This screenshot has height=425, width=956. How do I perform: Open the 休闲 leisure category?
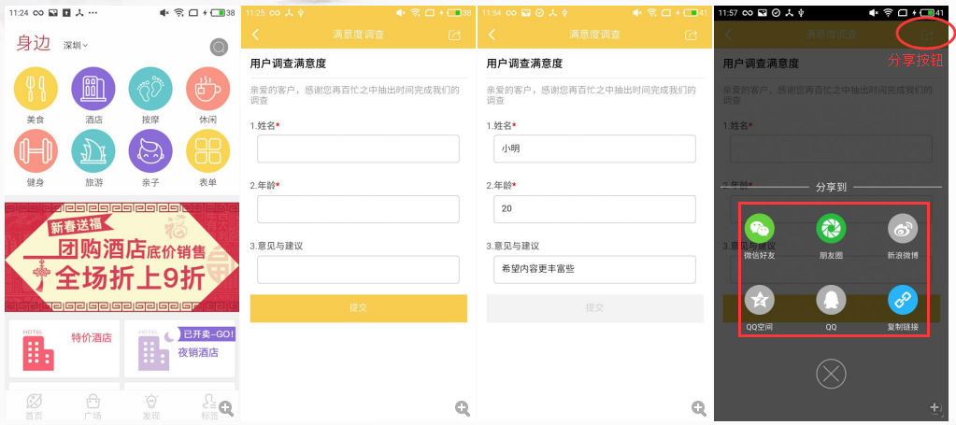(207, 89)
